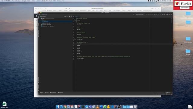Open the Add Configuration dropdown
This screenshot has height=109, width=193.
(140, 15)
